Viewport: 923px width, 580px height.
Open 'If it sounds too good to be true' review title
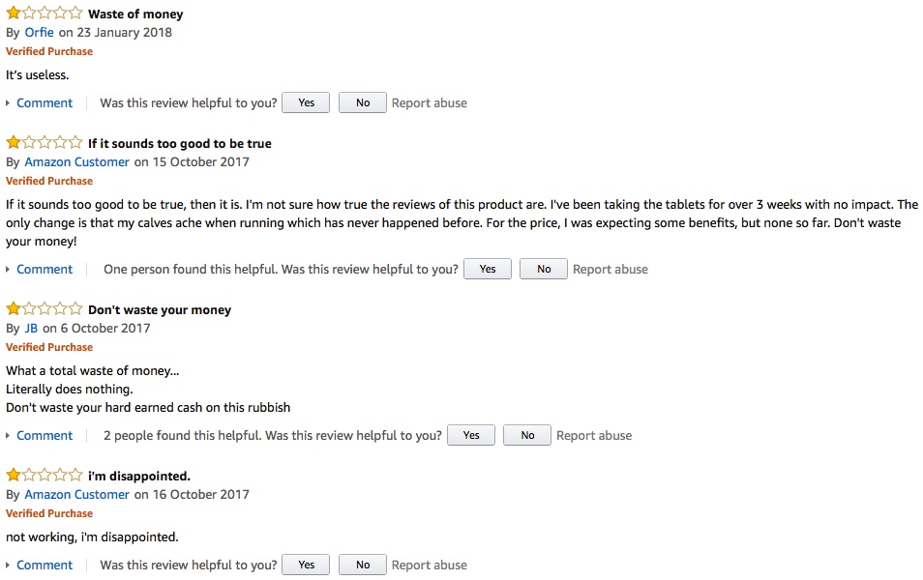(180, 143)
